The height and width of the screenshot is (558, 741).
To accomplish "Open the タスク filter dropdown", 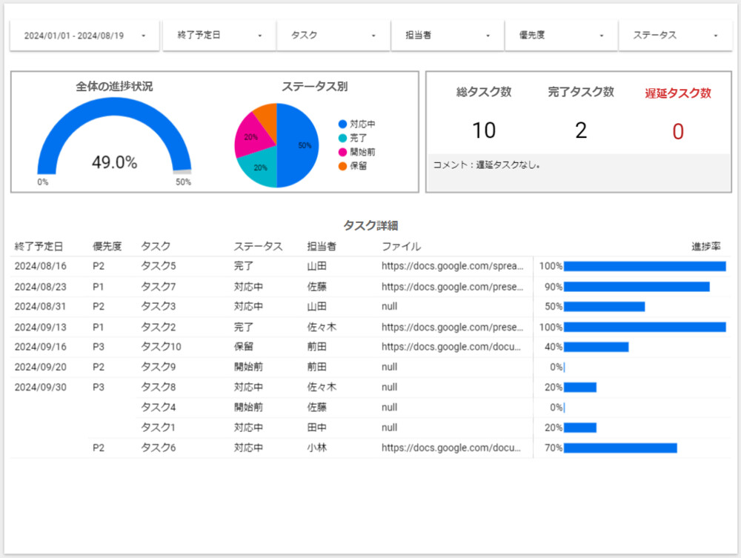I will (333, 36).
